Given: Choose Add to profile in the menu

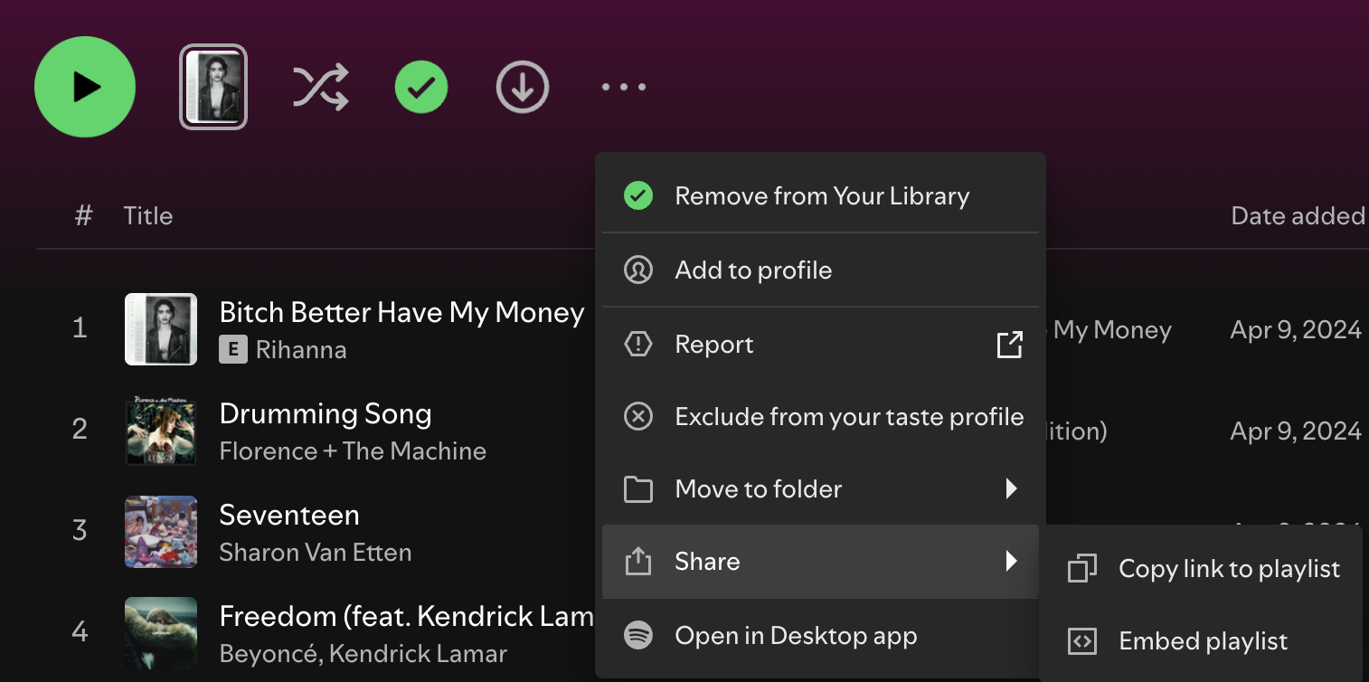Looking at the screenshot, I should coord(820,270).
